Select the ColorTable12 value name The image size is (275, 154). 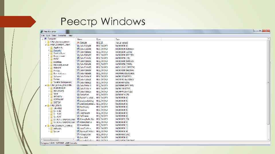click(x=85, y=83)
